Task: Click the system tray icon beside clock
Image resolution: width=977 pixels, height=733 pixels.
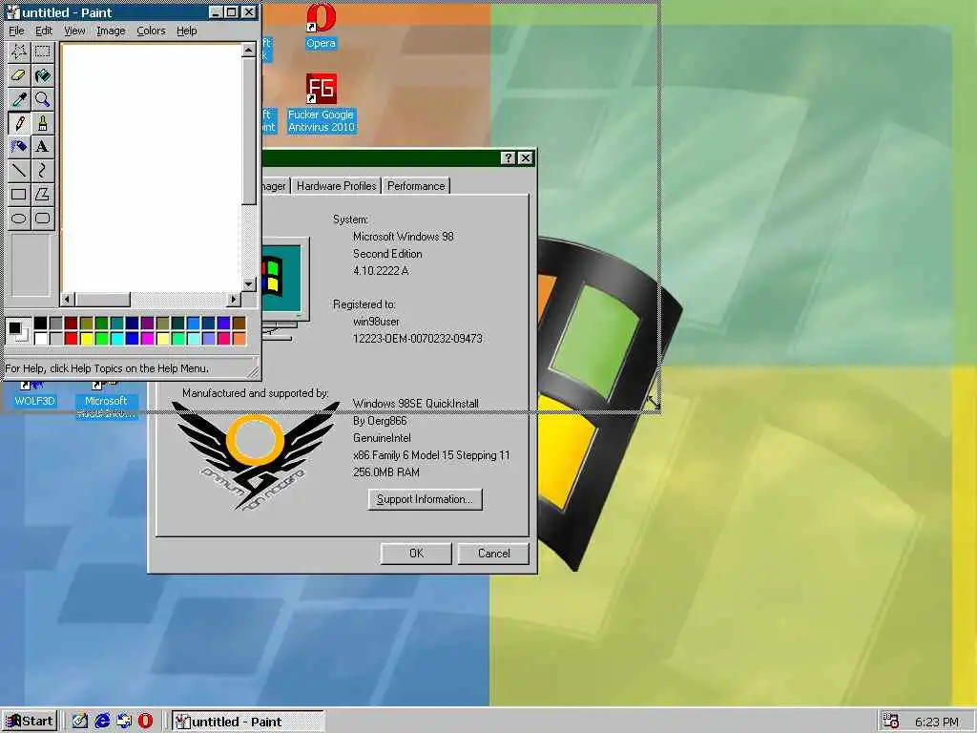Action: pyautogui.click(x=892, y=722)
